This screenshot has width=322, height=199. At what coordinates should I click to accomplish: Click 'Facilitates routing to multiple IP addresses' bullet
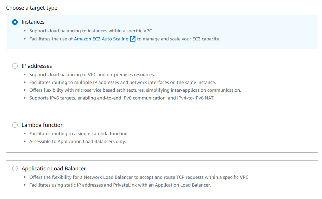click(122, 82)
